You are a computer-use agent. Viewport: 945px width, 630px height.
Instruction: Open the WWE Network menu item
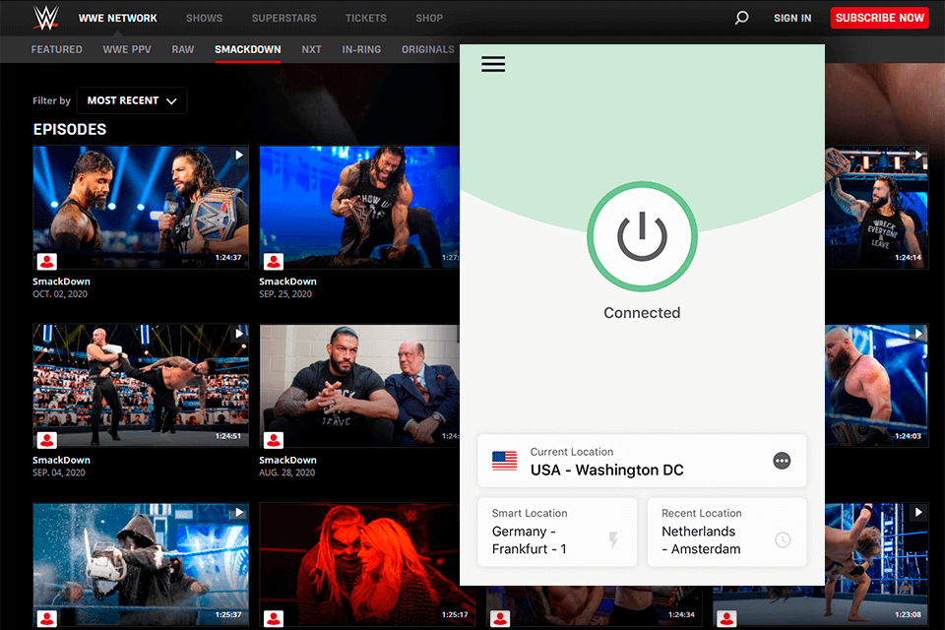pyautogui.click(x=117, y=18)
